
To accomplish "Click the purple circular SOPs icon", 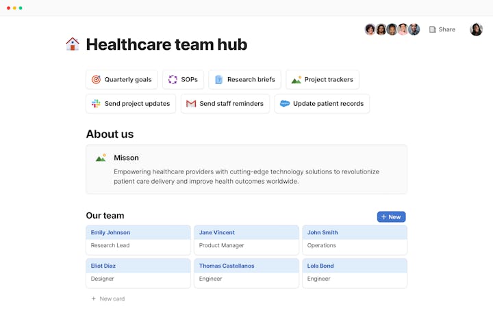I will 173,80.
